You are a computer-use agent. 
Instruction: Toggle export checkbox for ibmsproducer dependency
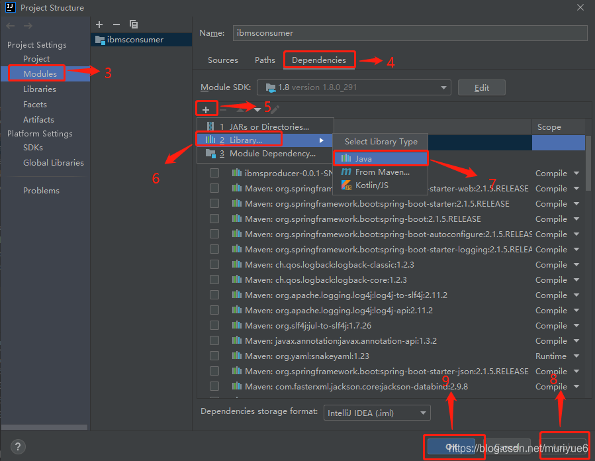(x=214, y=173)
